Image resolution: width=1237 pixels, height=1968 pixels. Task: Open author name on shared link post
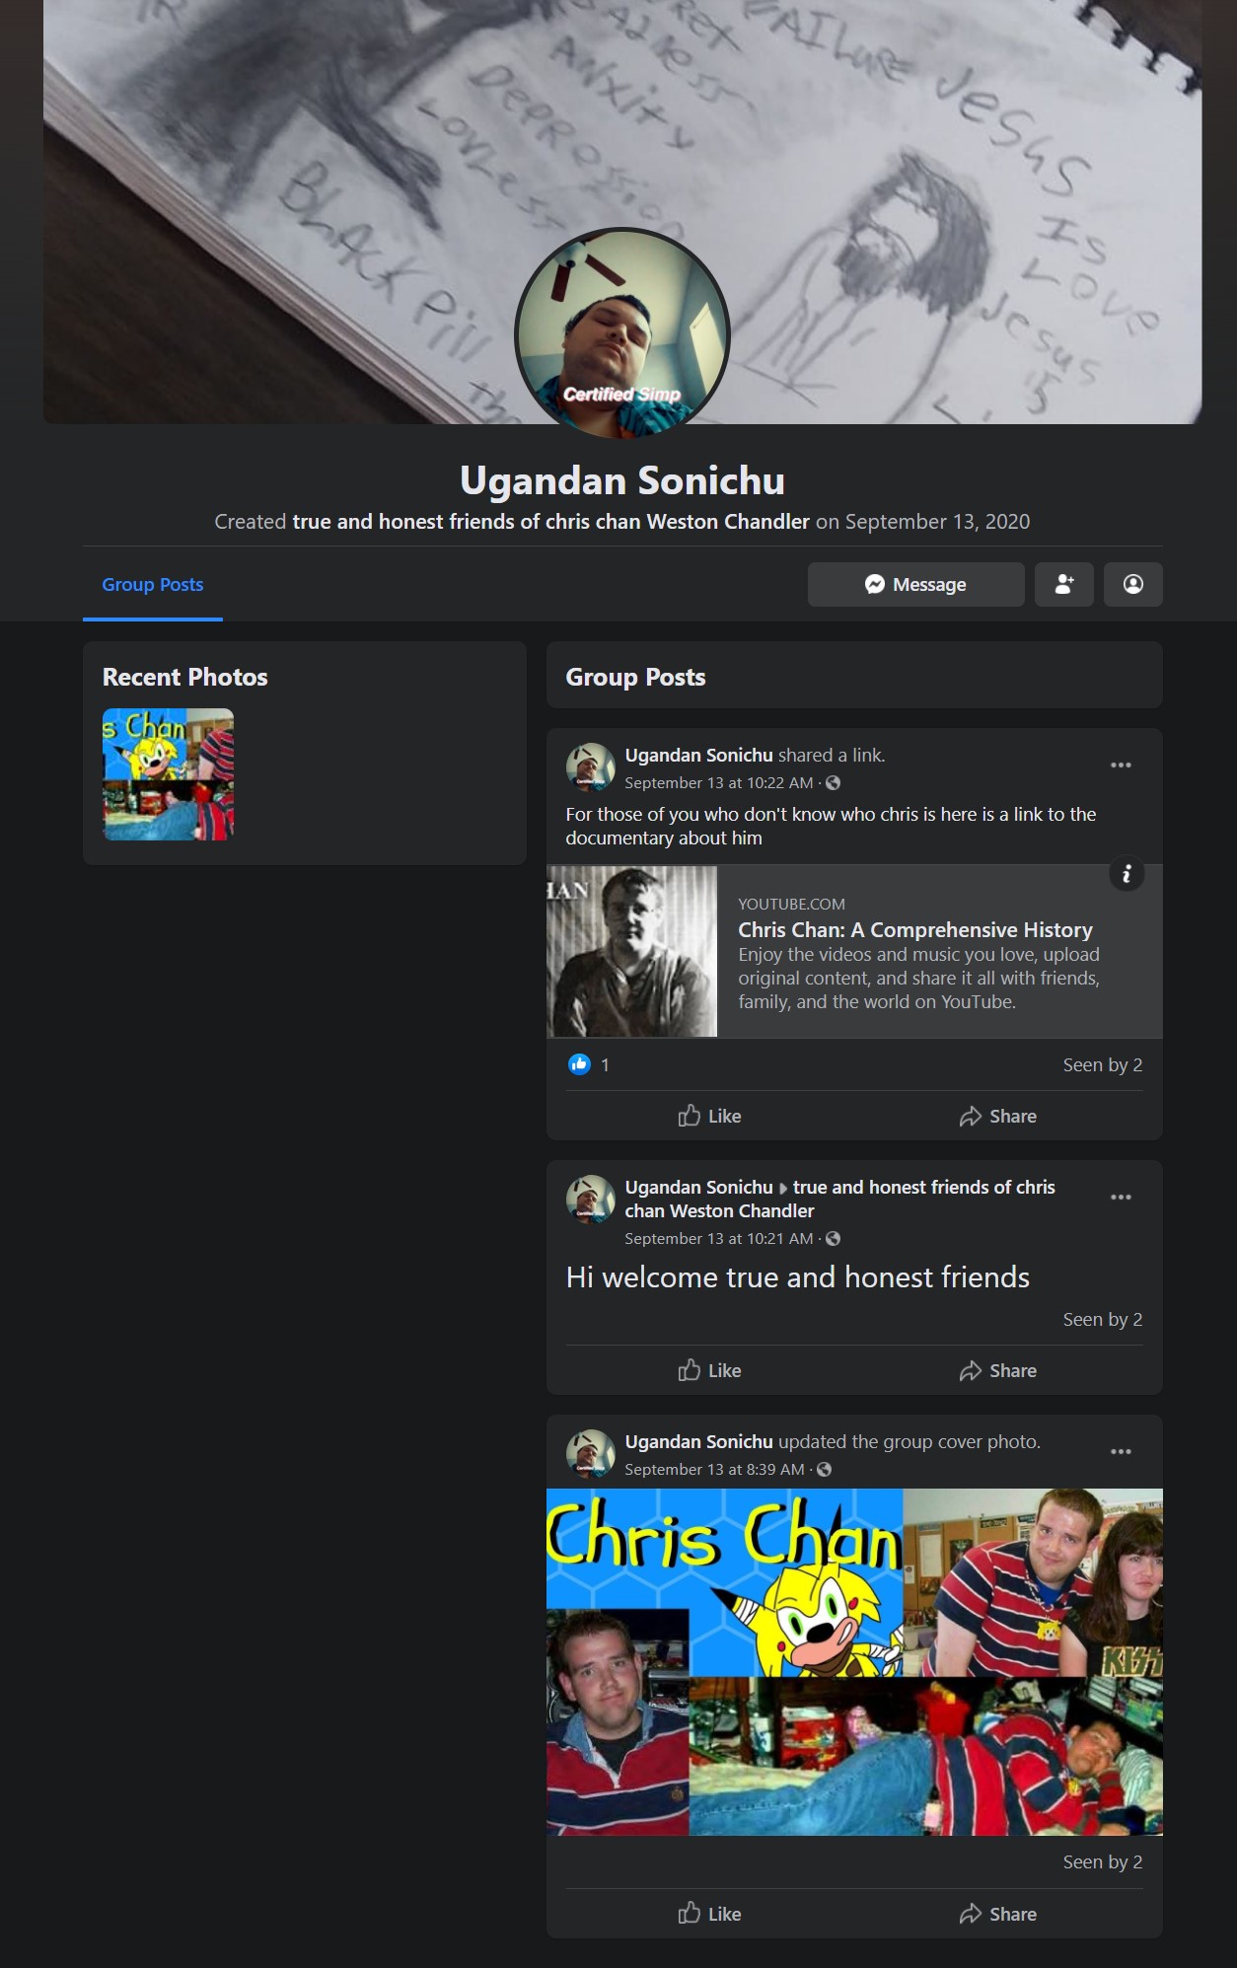tap(698, 755)
